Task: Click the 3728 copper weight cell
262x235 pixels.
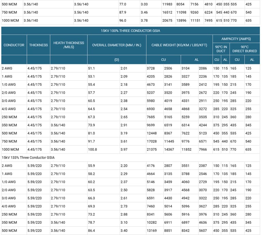Action: click(x=152, y=68)
